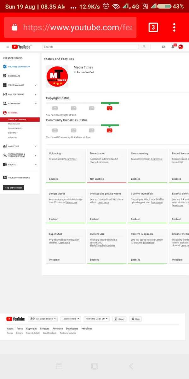Go to YouTube home via header logo
Screen dimensions: 189x379
[21, 47]
